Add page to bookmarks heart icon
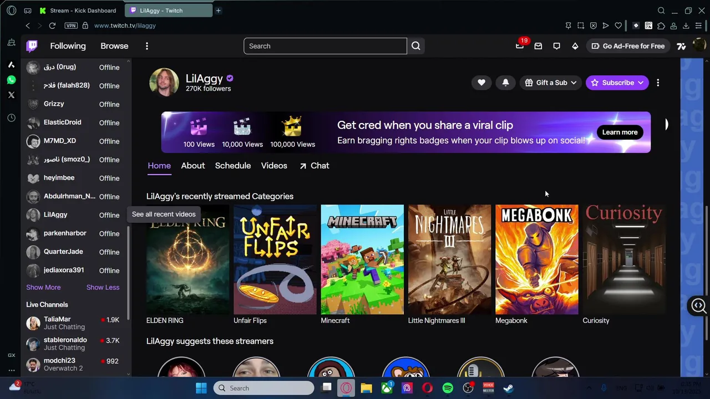Image resolution: width=710 pixels, height=399 pixels. 618,25
